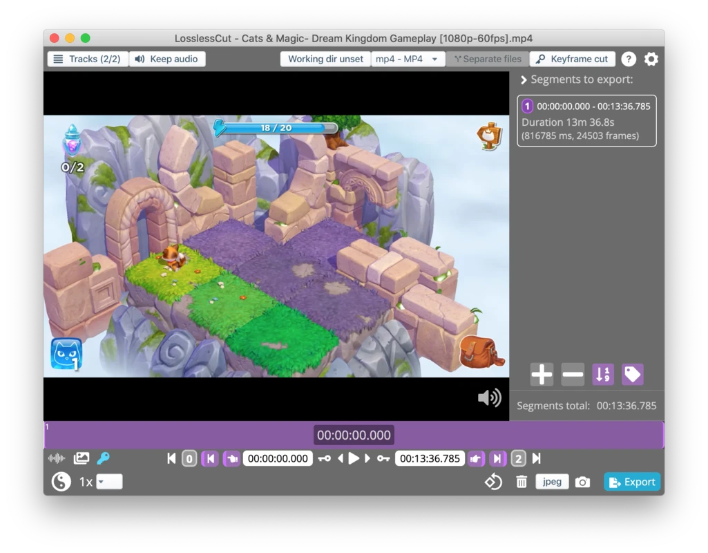The width and height of the screenshot is (708, 553).
Task: Jump to the end of the video
Action: point(537,458)
